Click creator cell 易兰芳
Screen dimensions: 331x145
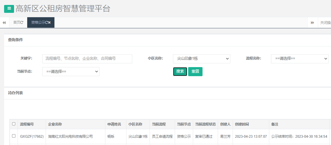pyautogui.click(x=225, y=136)
